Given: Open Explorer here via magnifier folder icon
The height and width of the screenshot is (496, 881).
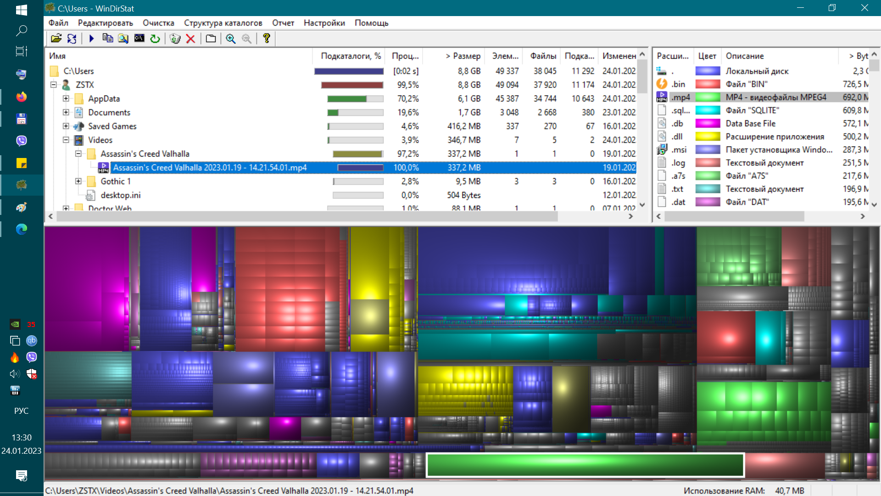Looking at the screenshot, I should (123, 39).
